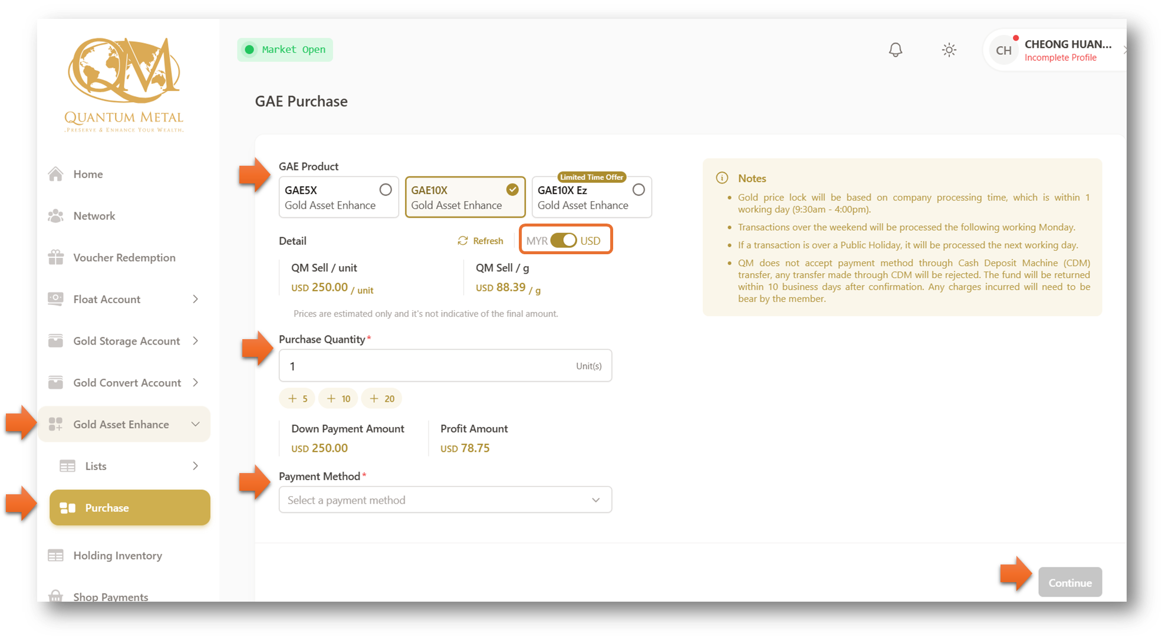Select the GAE5X product radio button
This screenshot has width=1165, height=640.
[x=385, y=190]
